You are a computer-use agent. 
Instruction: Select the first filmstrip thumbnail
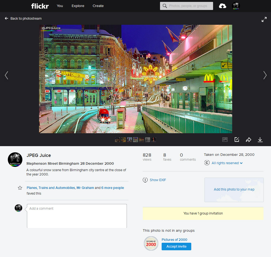pyautogui.click(x=117, y=139)
